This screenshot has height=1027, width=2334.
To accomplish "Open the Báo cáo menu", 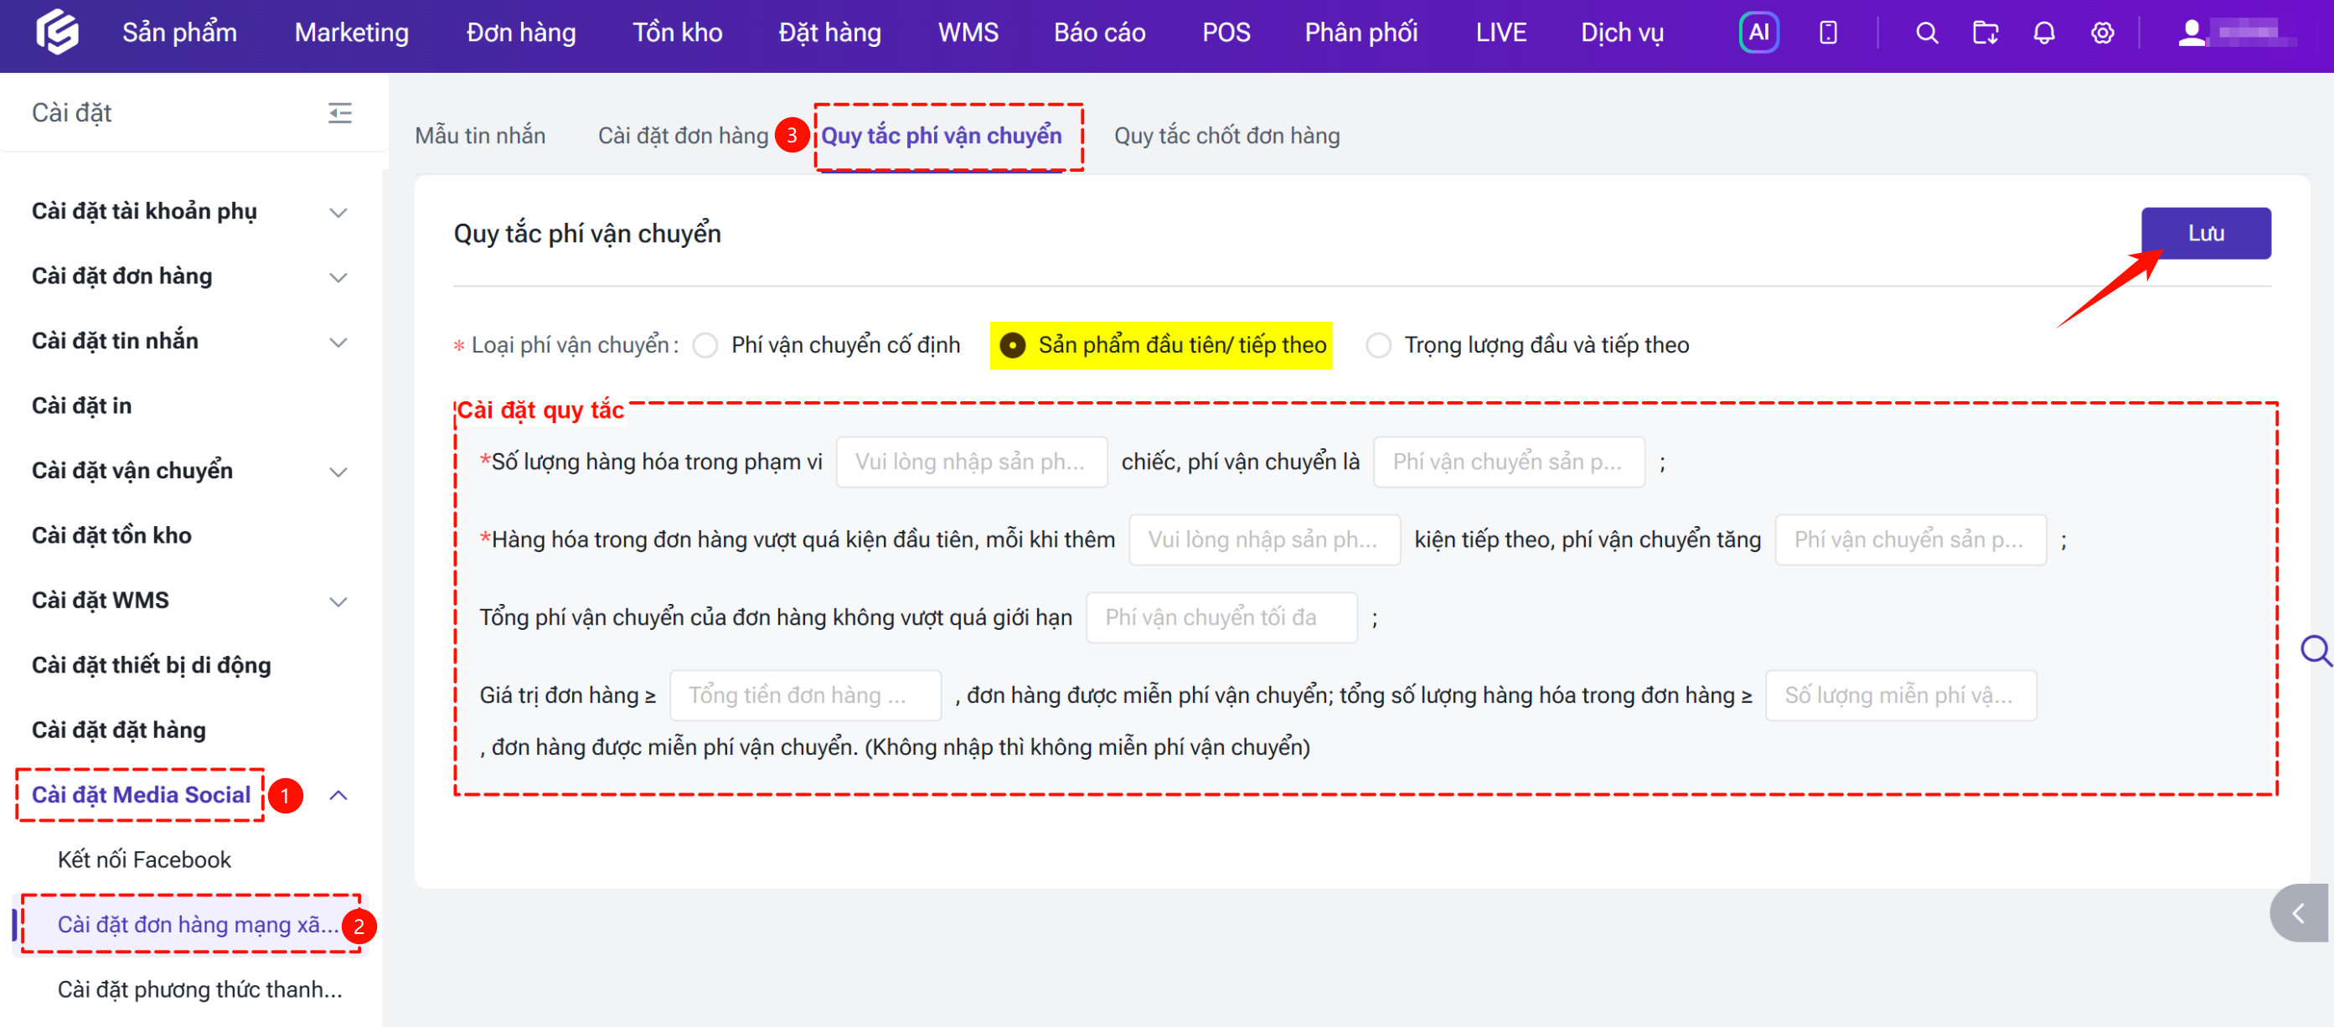I will pyautogui.click(x=1099, y=33).
